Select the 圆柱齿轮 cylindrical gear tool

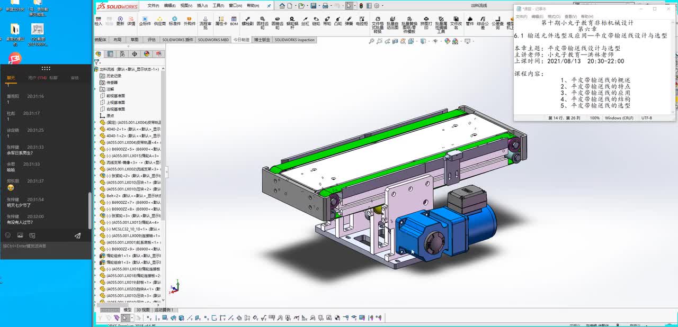pyautogui.click(x=263, y=22)
